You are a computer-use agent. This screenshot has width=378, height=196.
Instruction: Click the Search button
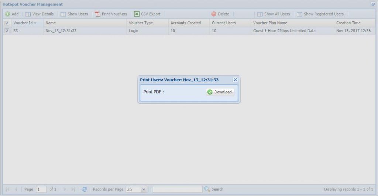coord(214,189)
